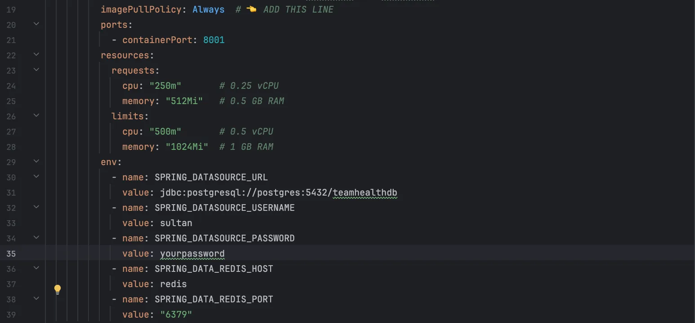
Task: Fold the SPRING_DATASOURCE_URL entry at line 30
Action: point(36,176)
